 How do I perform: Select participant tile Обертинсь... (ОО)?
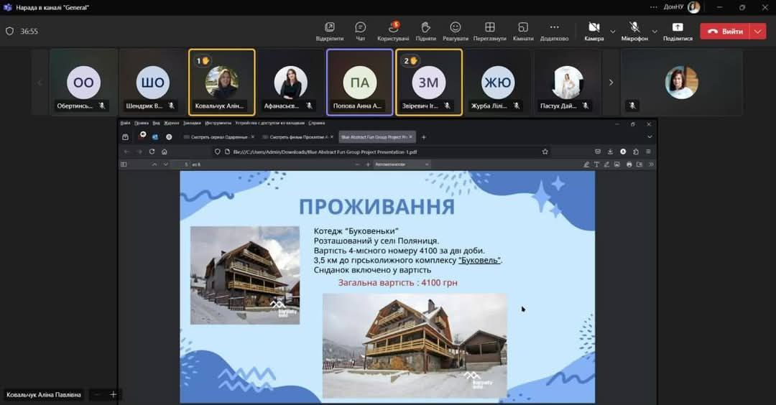83,82
